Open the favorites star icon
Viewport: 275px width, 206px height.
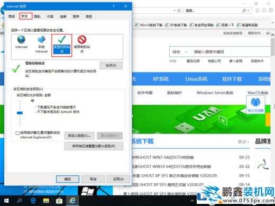click(x=264, y=11)
